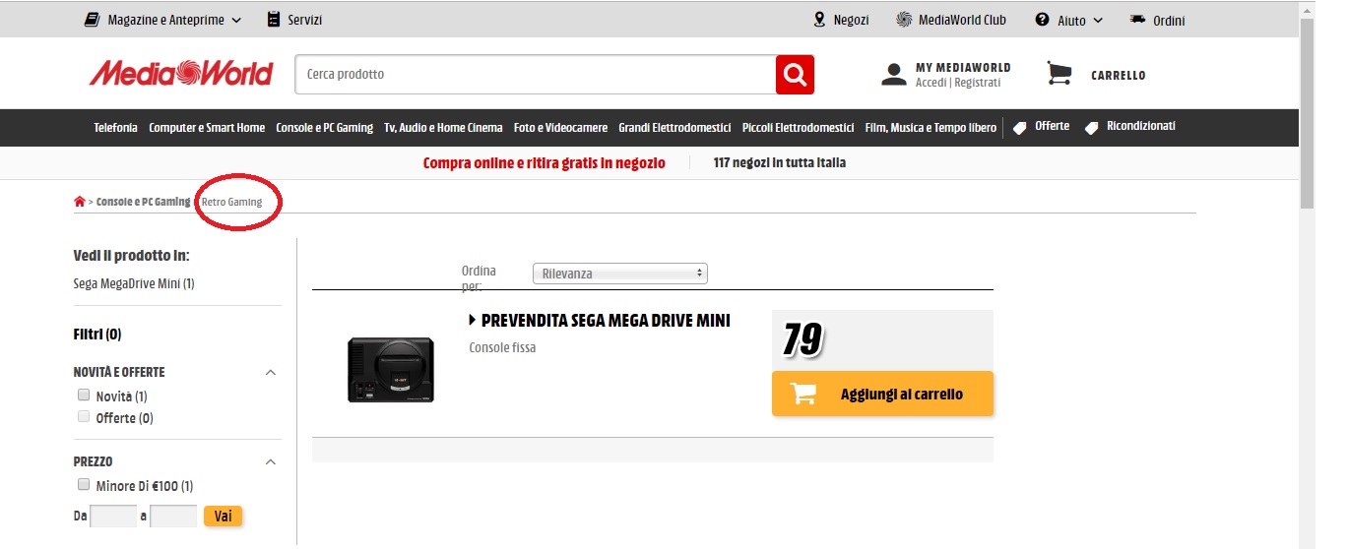Toggle the Novità (1) checkbox
The image size is (1347, 549).
point(84,396)
